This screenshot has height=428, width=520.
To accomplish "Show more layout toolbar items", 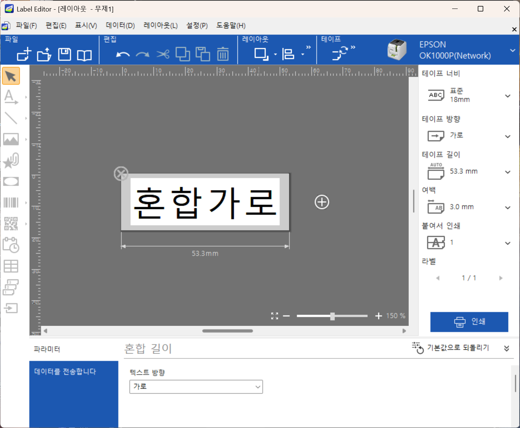I will coord(308,47).
